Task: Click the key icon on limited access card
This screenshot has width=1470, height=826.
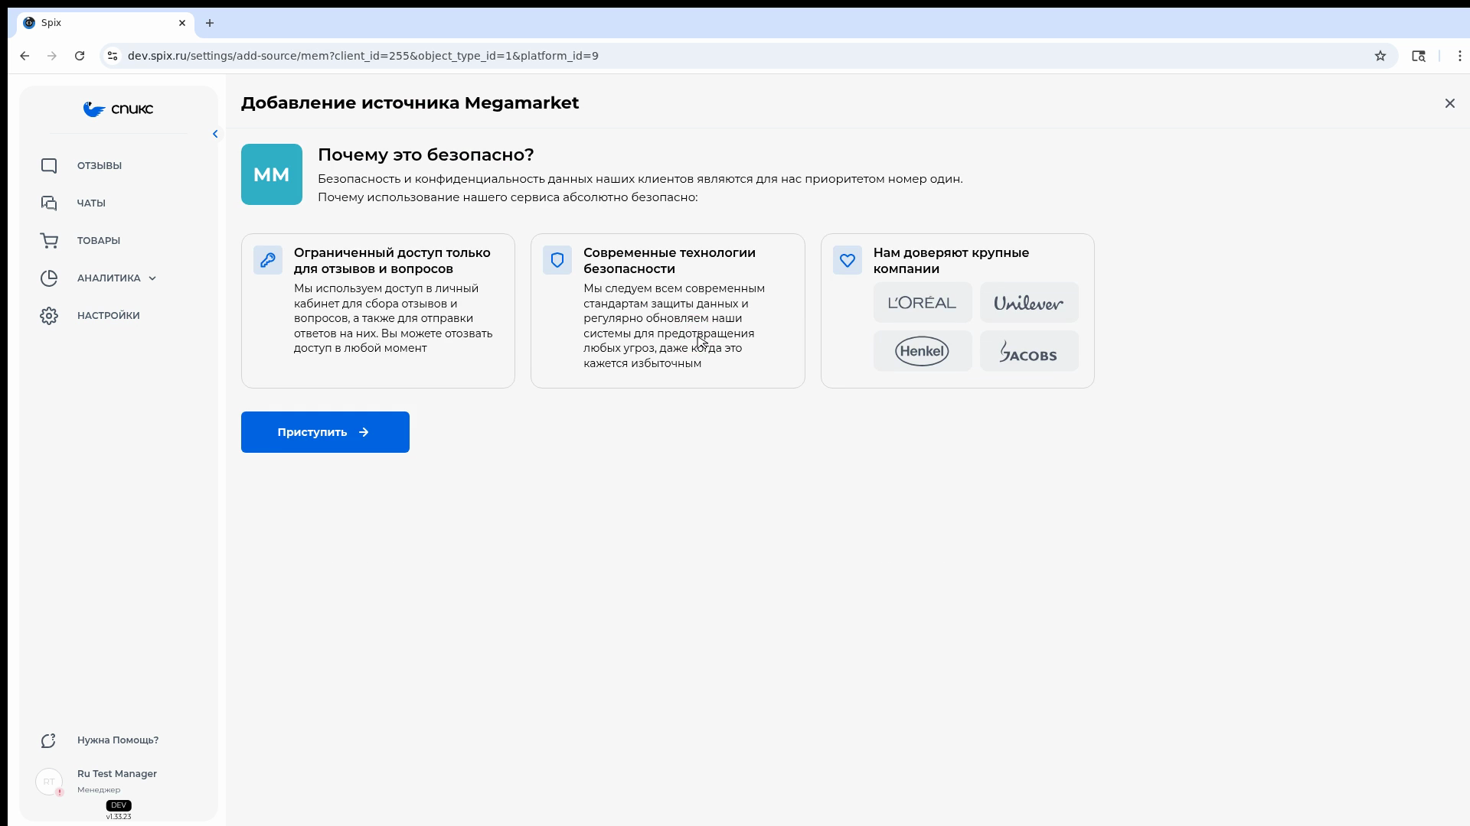Action: [x=268, y=260]
